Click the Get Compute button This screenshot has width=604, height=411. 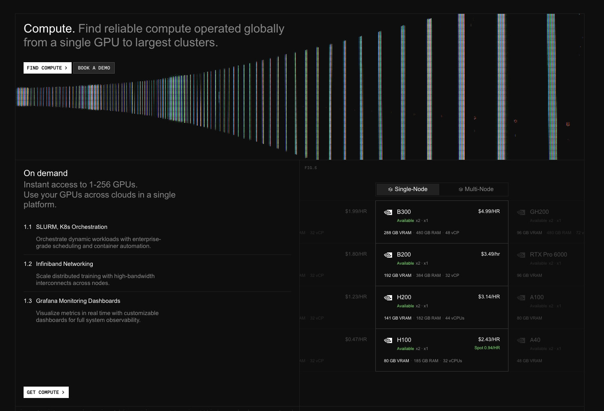[x=46, y=392]
